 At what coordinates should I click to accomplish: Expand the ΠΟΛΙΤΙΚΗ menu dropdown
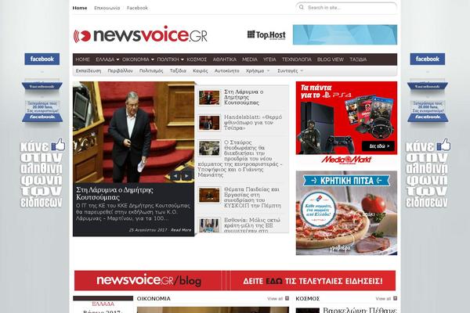point(183,59)
